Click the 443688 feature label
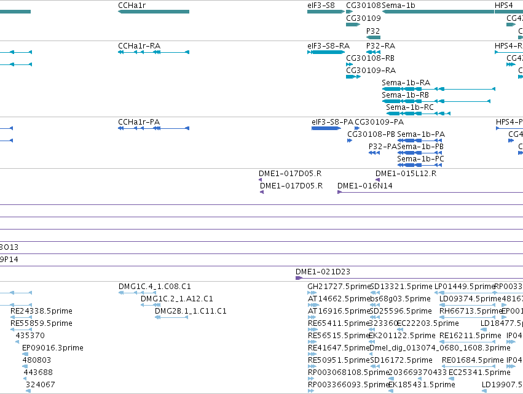This screenshot has width=523, height=394. click(38, 373)
